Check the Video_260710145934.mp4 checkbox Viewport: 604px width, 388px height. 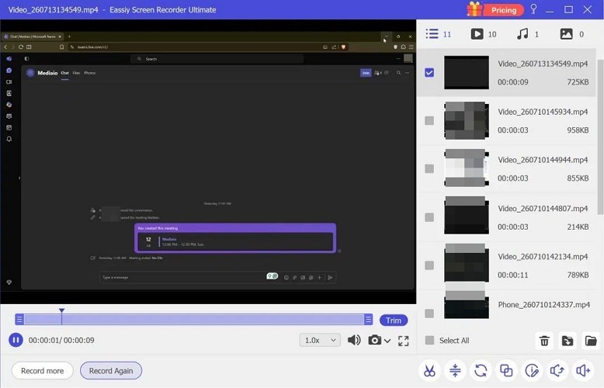[429, 121]
